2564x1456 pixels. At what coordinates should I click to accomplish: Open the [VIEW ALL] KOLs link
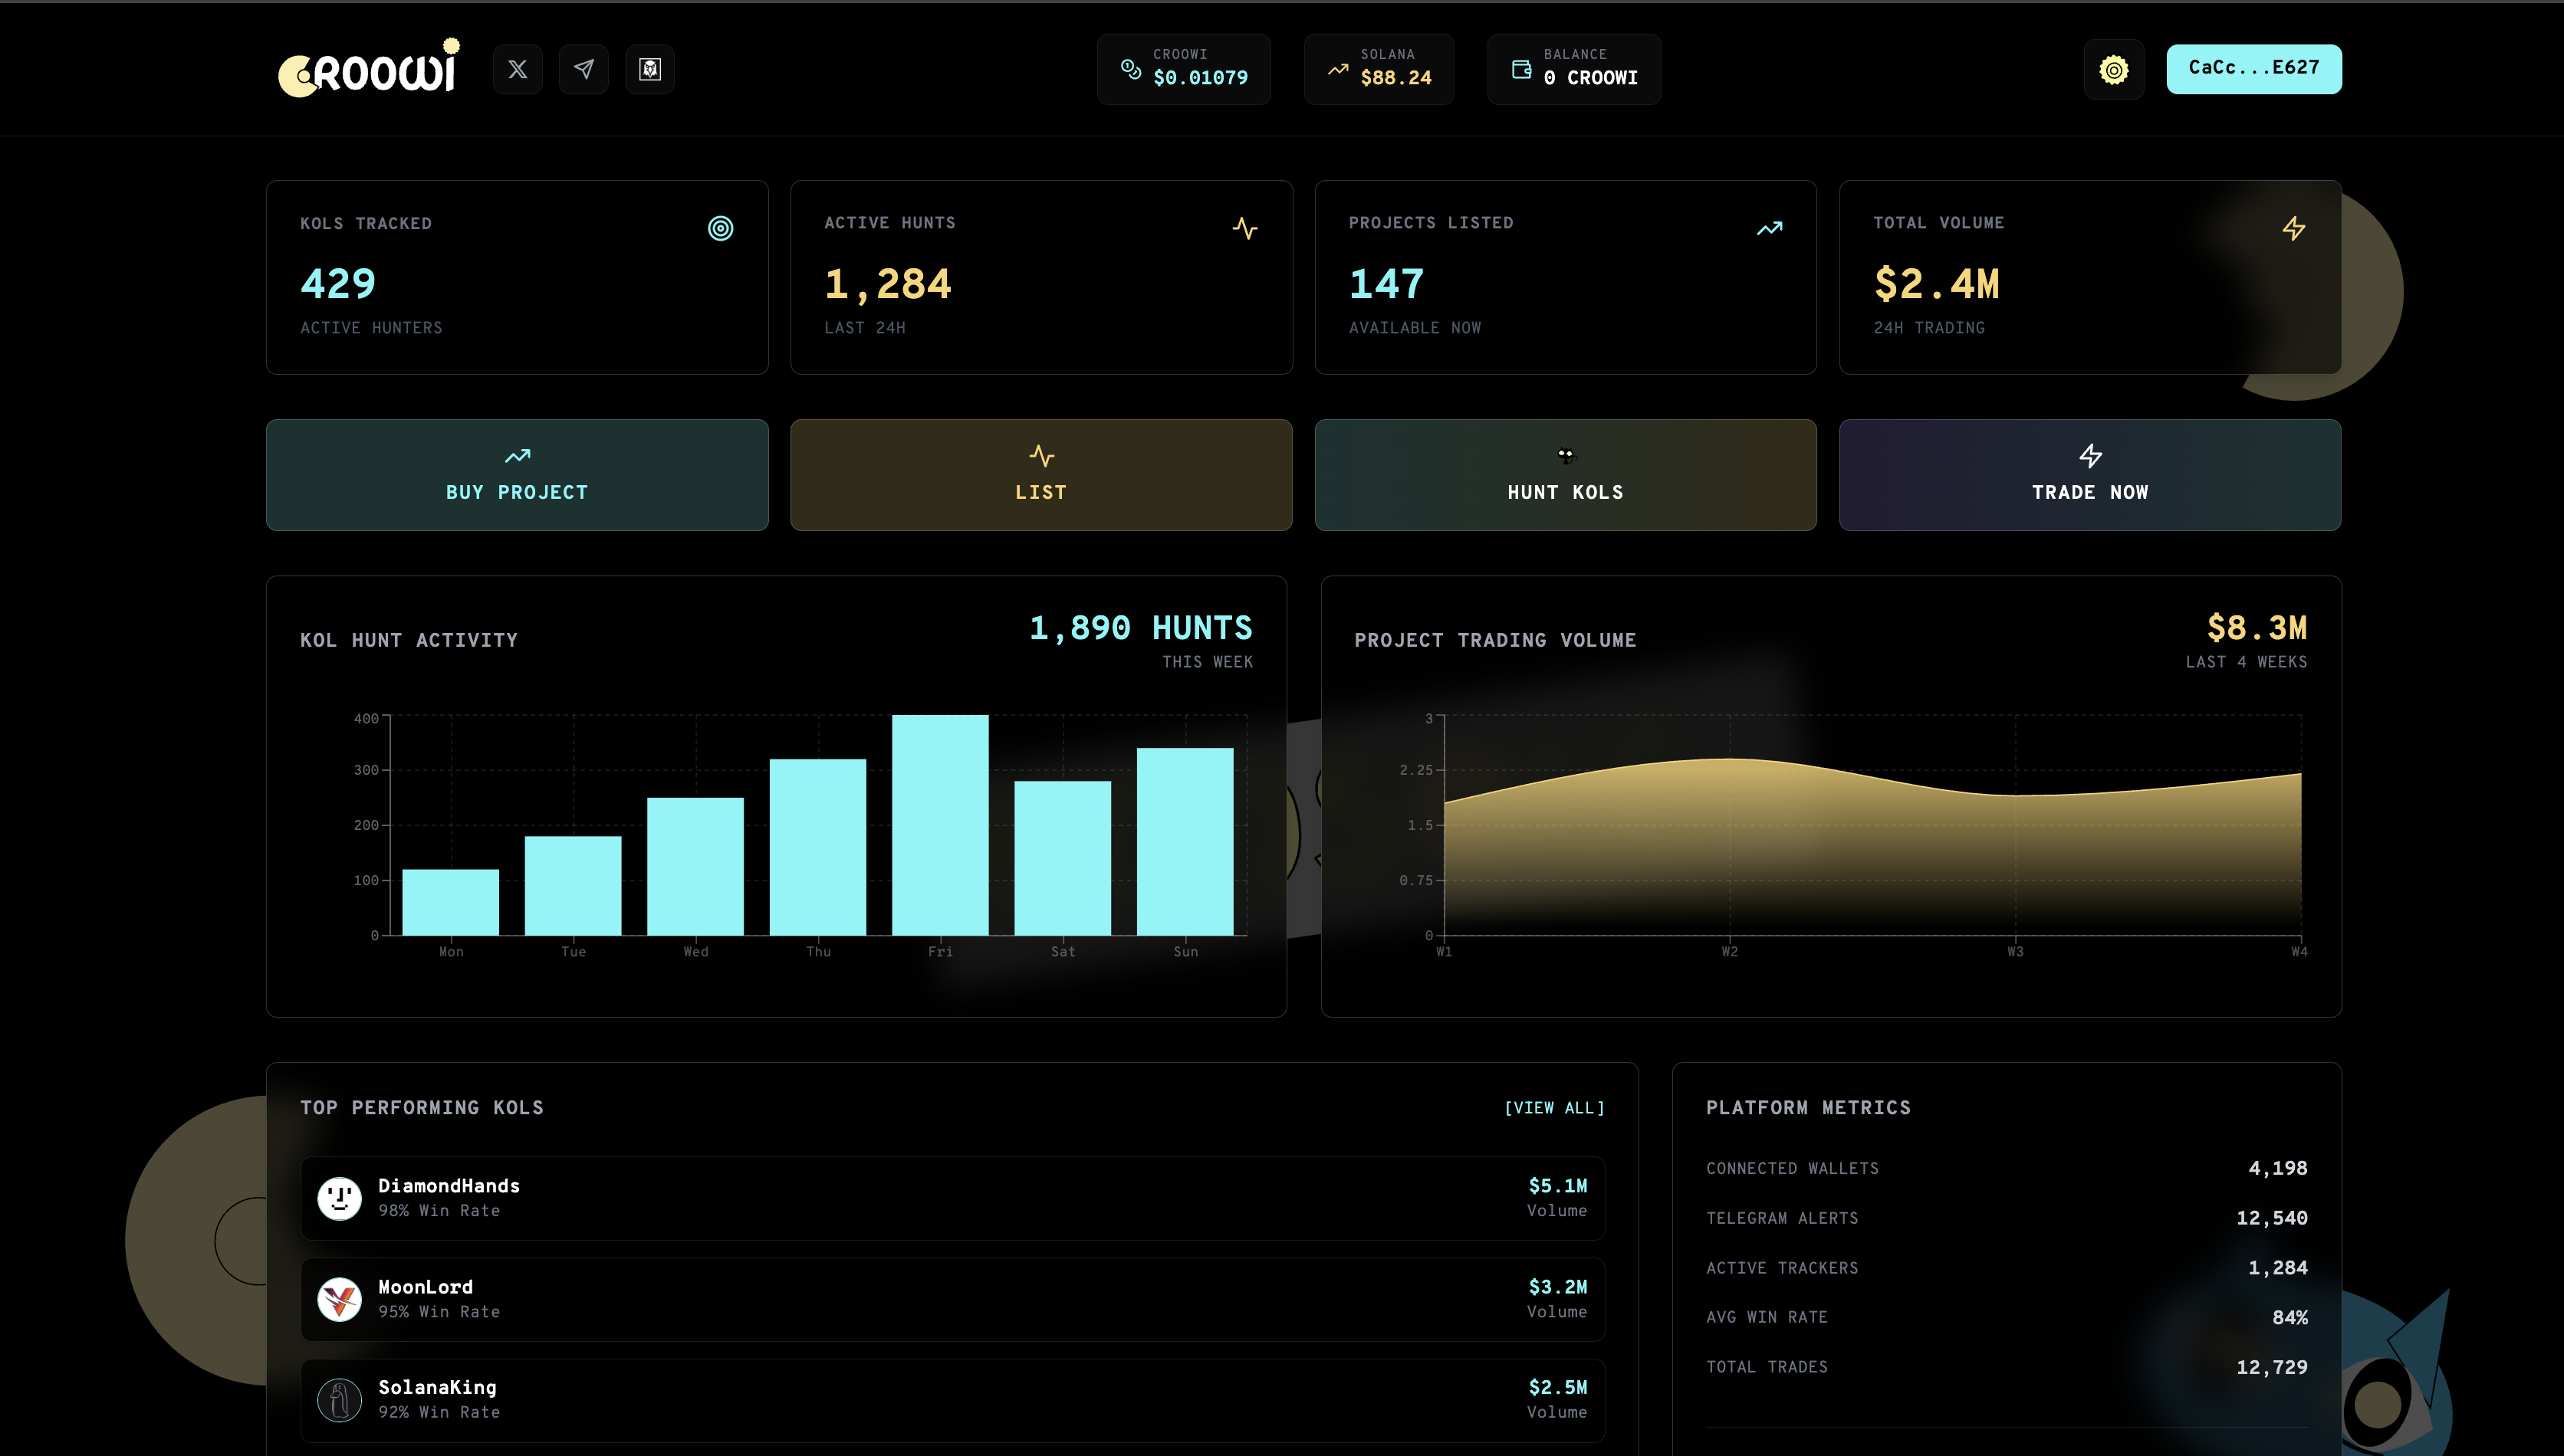click(1553, 1108)
